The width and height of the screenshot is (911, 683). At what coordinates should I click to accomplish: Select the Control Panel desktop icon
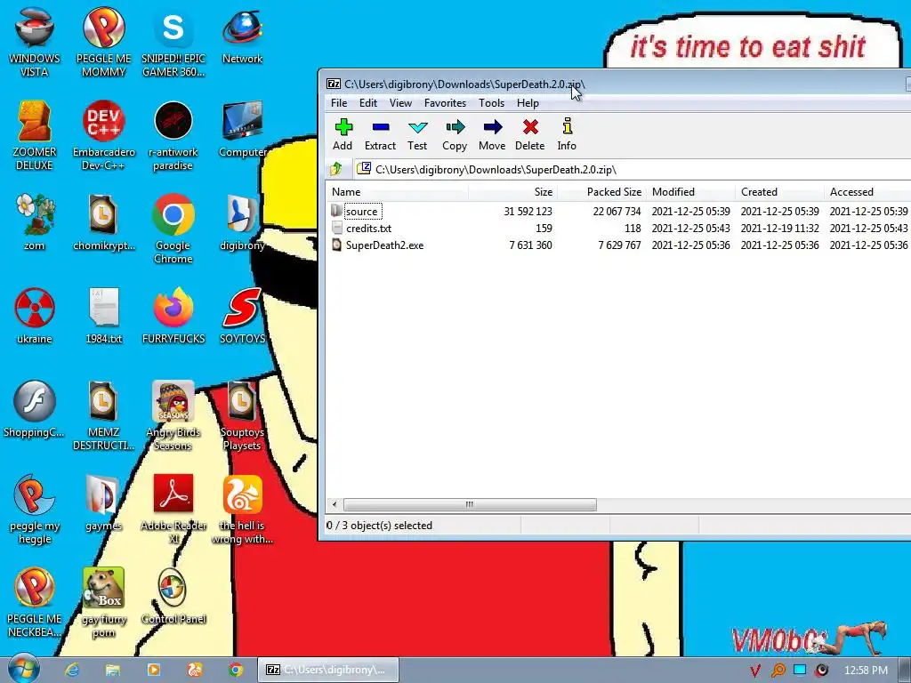tap(173, 596)
